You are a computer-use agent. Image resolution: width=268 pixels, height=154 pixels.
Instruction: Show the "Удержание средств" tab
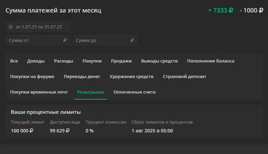[x=131, y=76]
